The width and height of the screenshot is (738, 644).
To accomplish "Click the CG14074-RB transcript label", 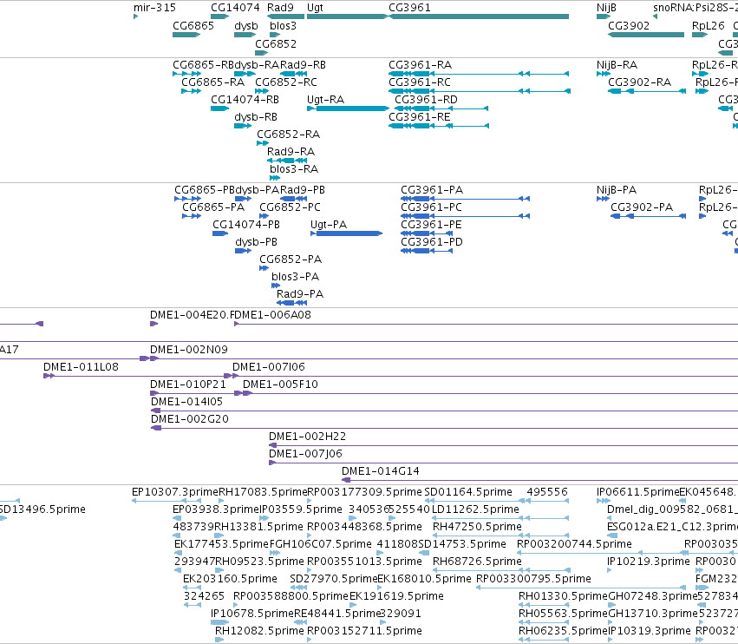I will (245, 100).
